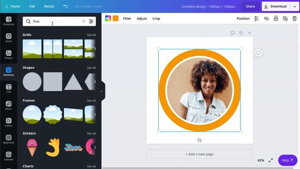See all Grids
This screenshot has width=300, height=169.
pyautogui.click(x=91, y=35)
